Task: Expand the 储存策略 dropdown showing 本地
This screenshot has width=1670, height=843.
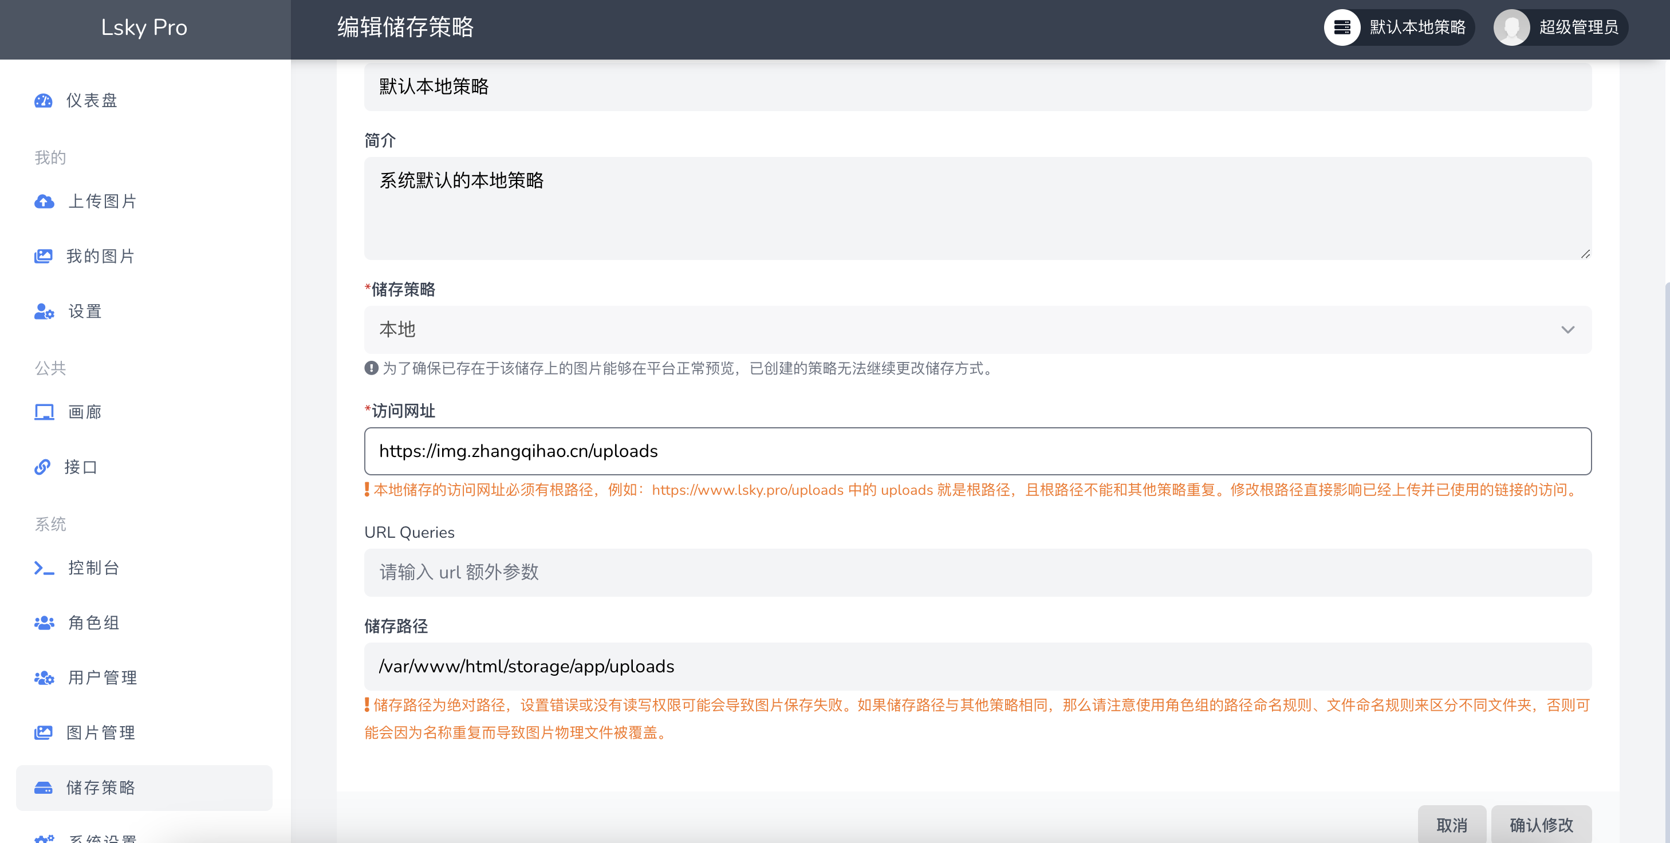Action: (x=978, y=329)
